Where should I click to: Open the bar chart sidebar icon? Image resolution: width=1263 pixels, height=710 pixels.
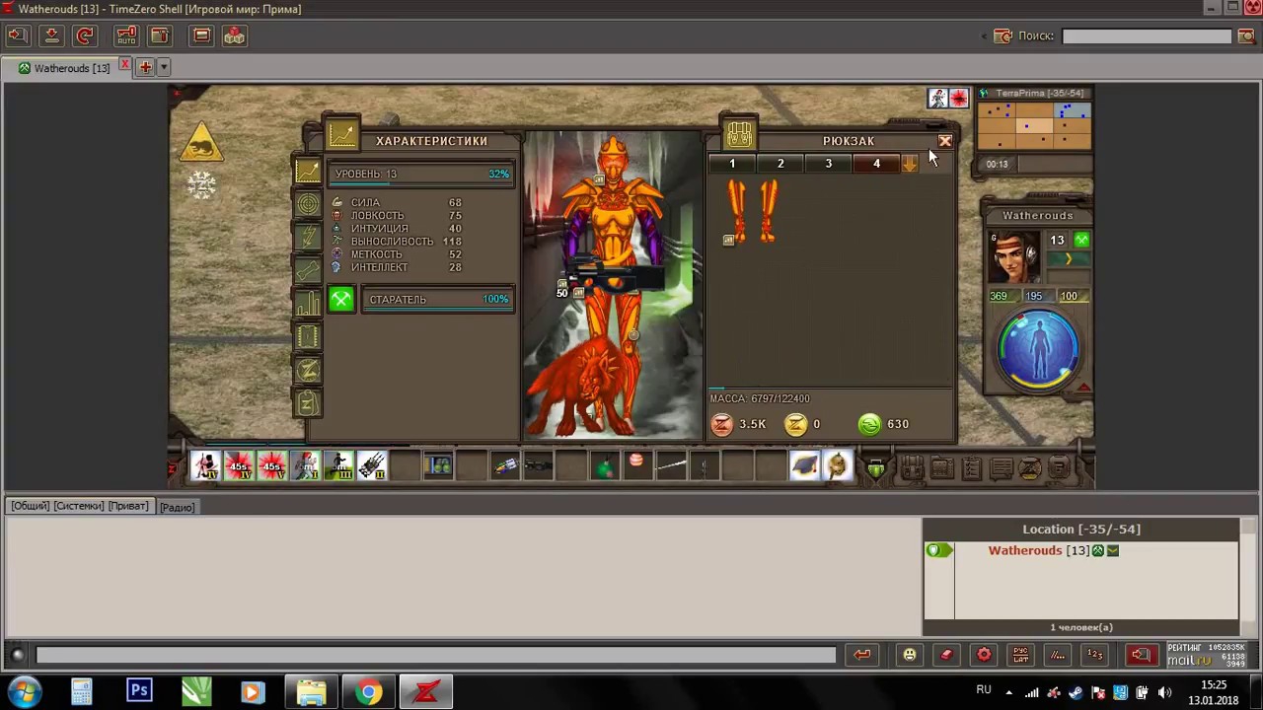(x=308, y=304)
